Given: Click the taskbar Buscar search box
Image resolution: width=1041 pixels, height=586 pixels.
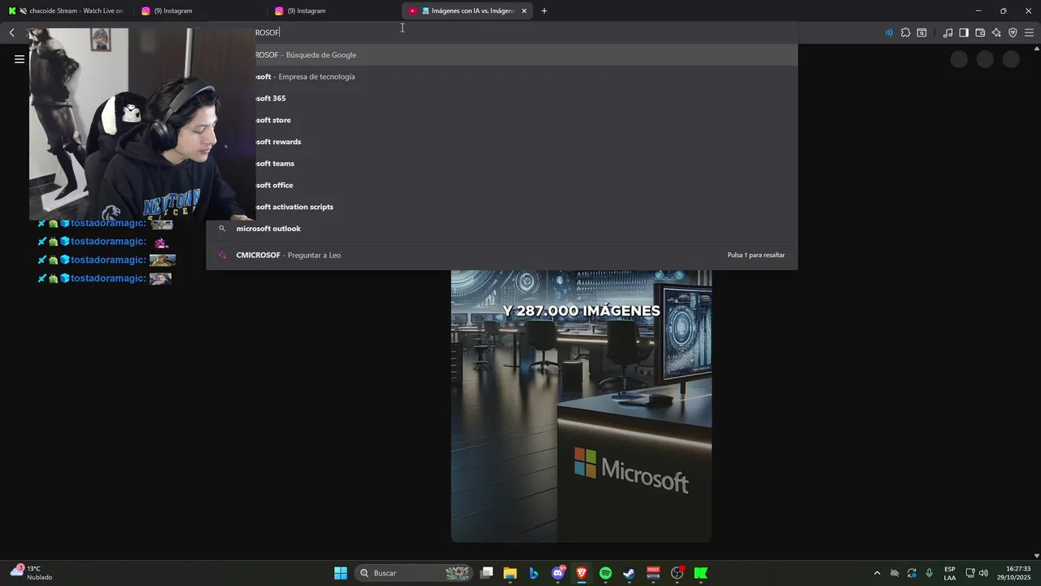Looking at the screenshot, I should [416, 573].
